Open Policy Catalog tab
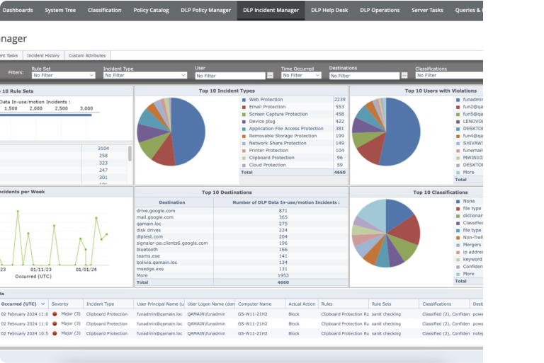This screenshot has width=544, height=363. click(x=151, y=10)
